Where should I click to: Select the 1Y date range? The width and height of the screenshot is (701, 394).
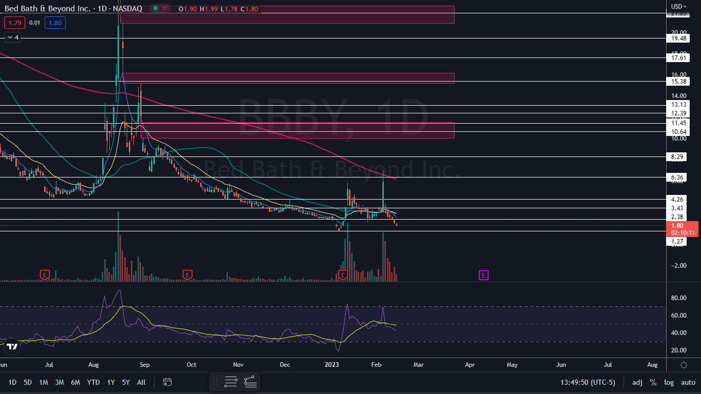(x=111, y=382)
